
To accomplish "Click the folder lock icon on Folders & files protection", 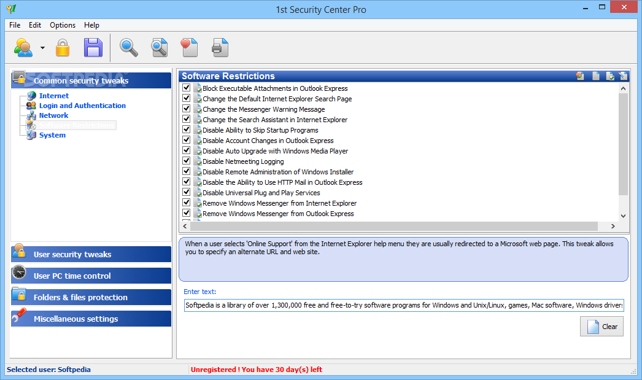I will tap(19, 293).
